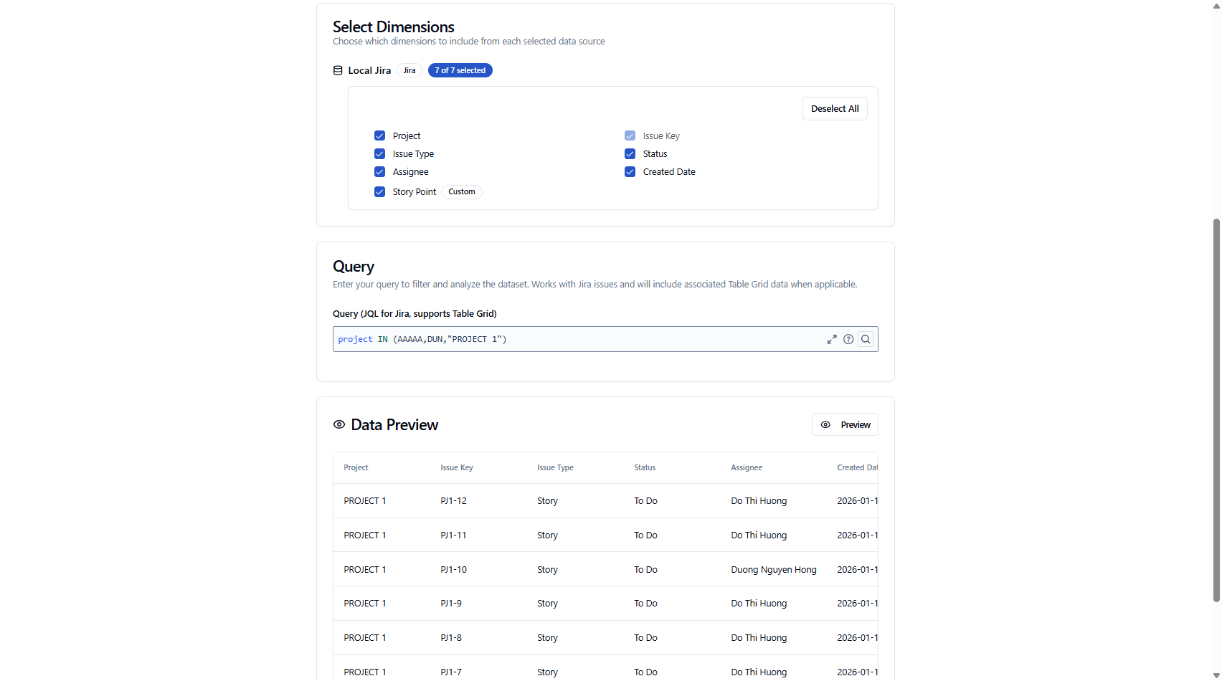This screenshot has width=1222, height=681.
Task: Click the Local Jira data source label
Action: [x=369, y=70]
